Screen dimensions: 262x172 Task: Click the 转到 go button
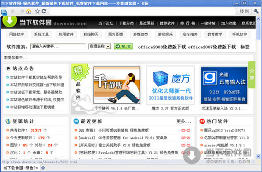pyautogui.click(x=244, y=11)
